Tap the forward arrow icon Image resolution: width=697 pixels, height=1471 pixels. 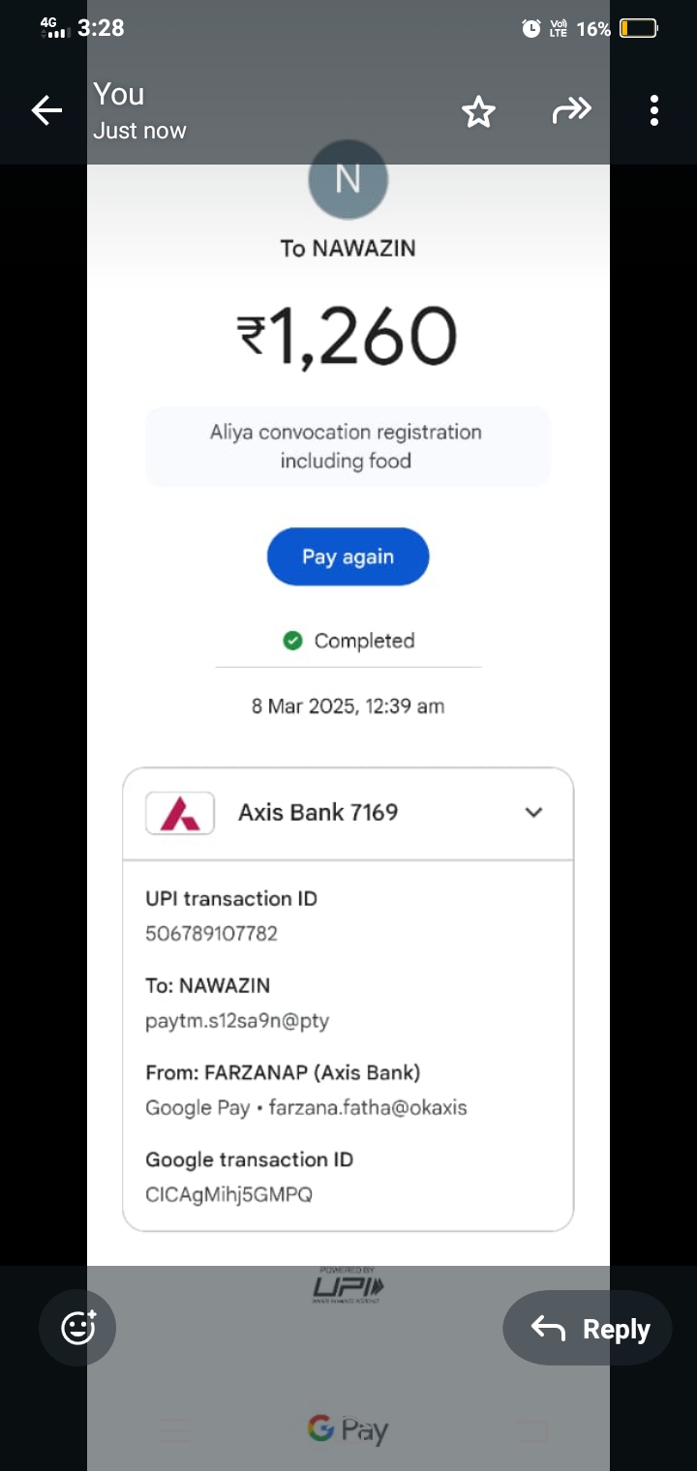[x=571, y=111]
